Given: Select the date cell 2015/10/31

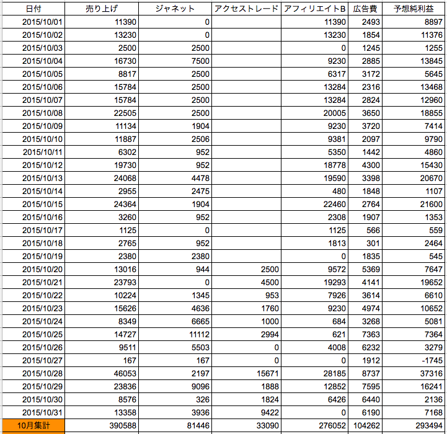Looking at the screenshot, I should (33, 413).
